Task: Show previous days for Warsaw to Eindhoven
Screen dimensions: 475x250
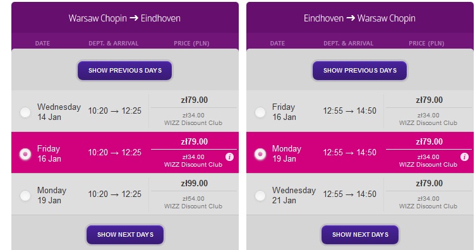Action: point(125,71)
